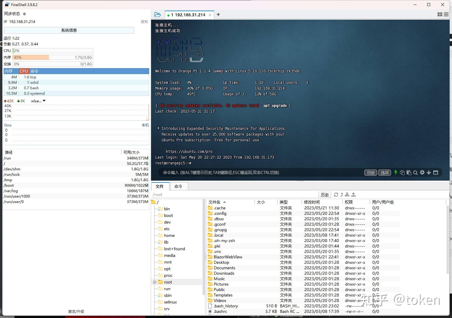Upload a file using the upload icon
Image resolution: width=452 pixels, height=318 pixels.
pos(353,195)
